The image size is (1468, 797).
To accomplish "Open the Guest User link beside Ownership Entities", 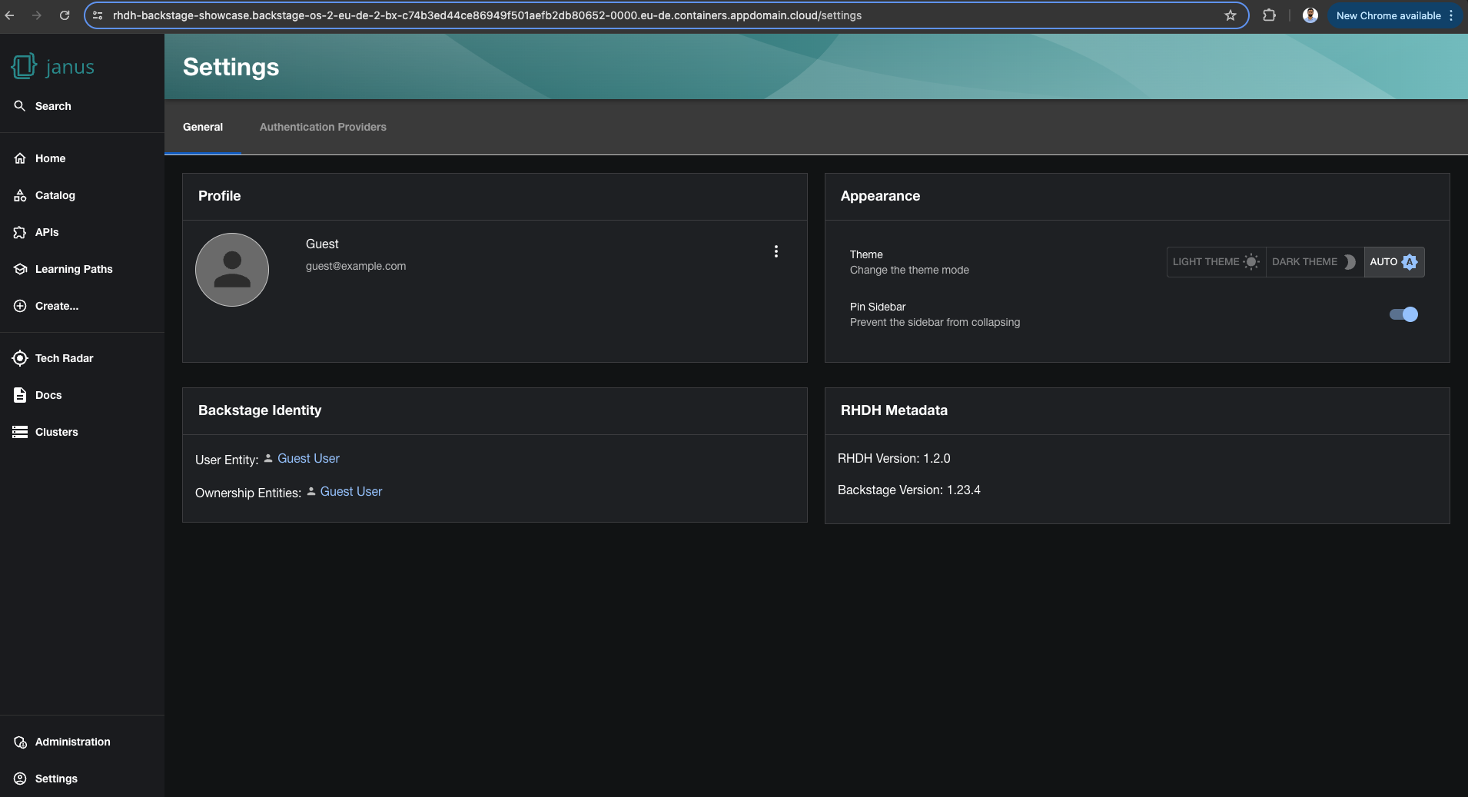I will pyautogui.click(x=351, y=492).
